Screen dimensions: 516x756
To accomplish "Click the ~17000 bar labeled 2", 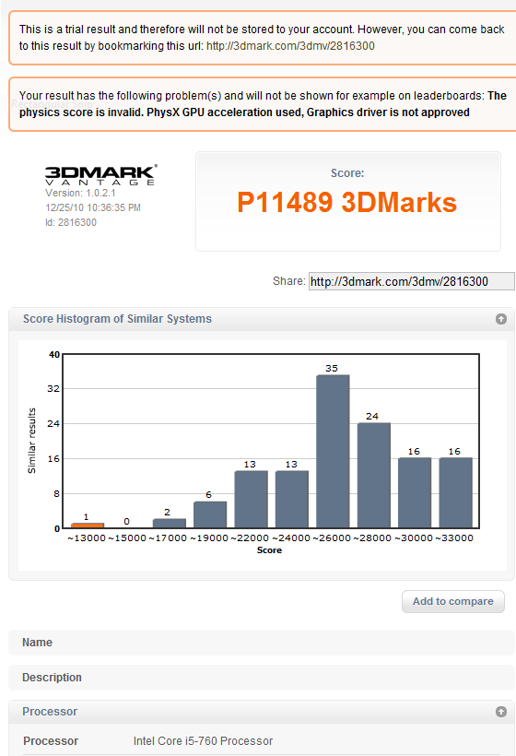I will 170,524.
